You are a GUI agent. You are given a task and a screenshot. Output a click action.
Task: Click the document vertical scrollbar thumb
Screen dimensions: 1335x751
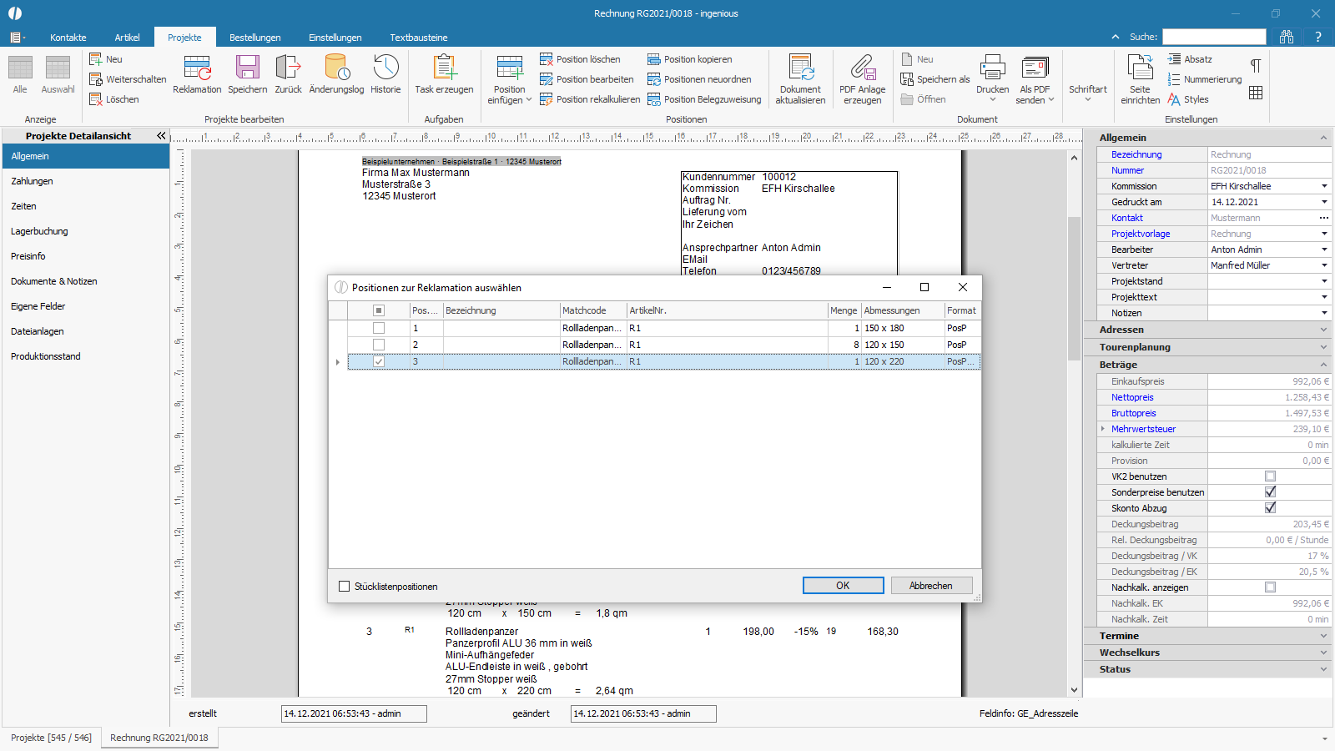point(1074,288)
